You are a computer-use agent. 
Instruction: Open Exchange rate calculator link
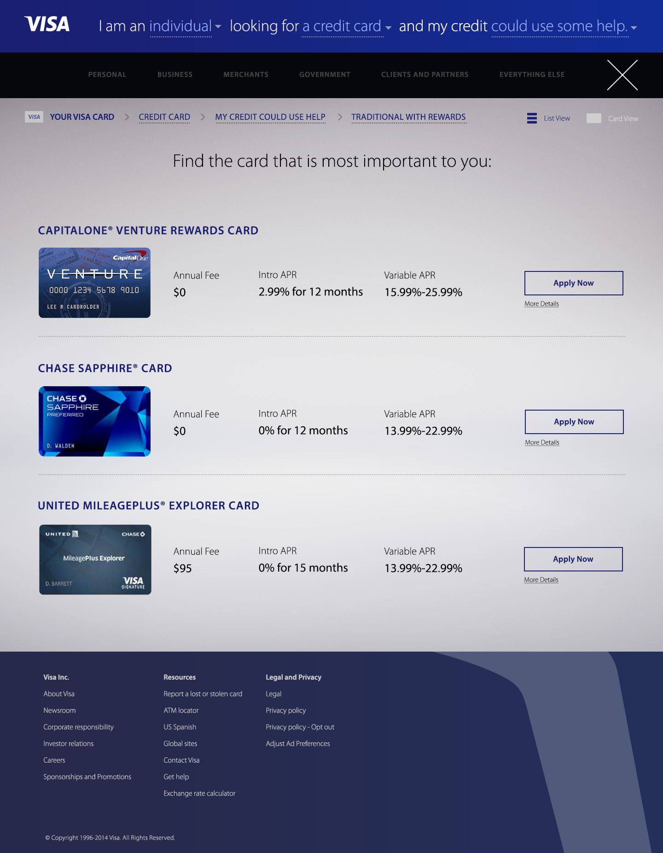[x=199, y=794]
